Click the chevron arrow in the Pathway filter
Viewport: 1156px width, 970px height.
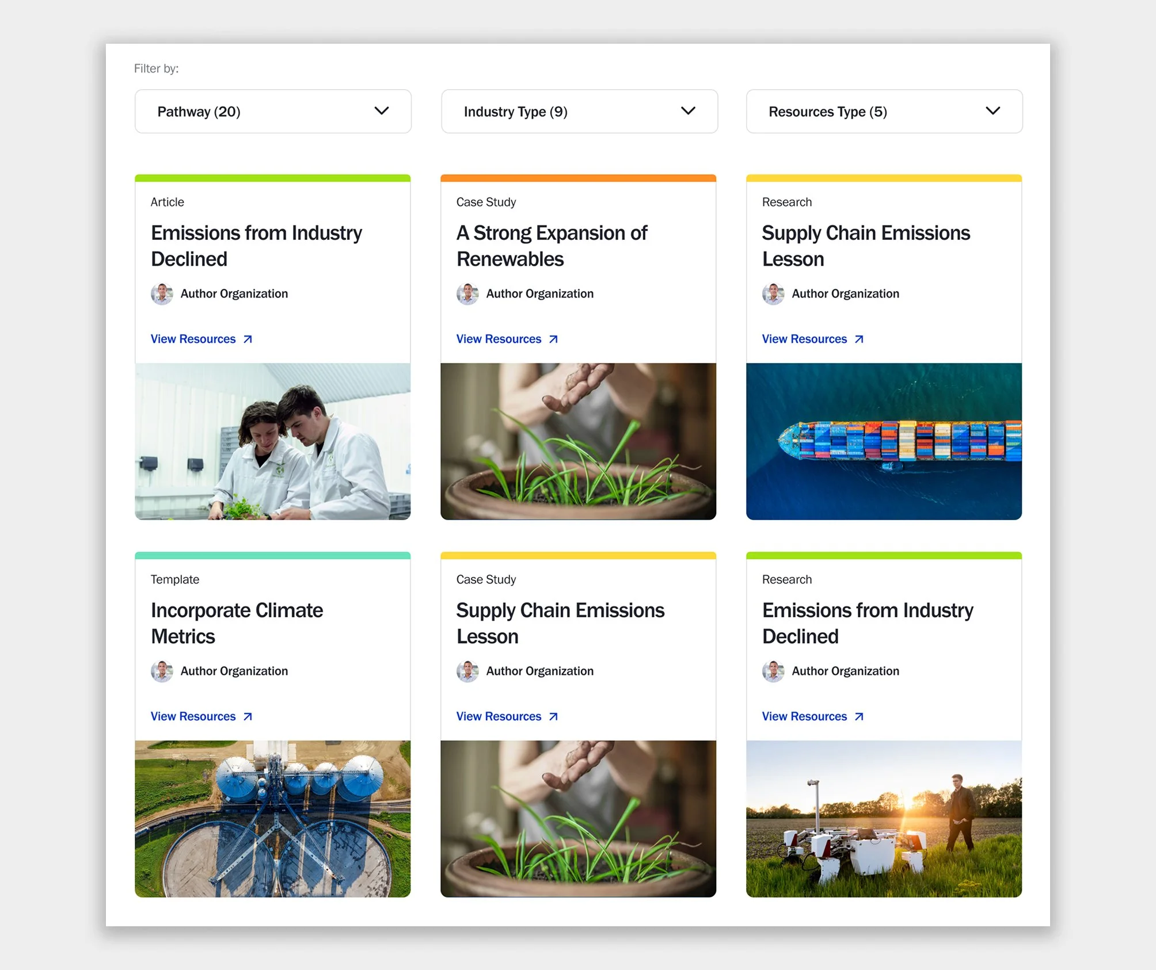click(x=381, y=110)
